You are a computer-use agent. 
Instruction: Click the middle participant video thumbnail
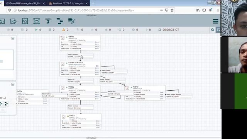(234, 54)
